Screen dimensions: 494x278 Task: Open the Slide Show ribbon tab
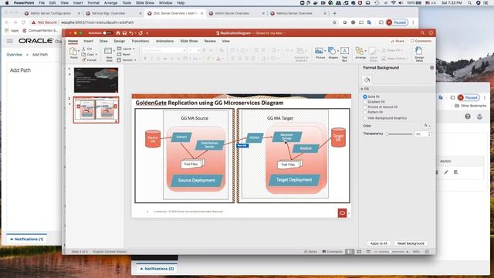[189, 41]
